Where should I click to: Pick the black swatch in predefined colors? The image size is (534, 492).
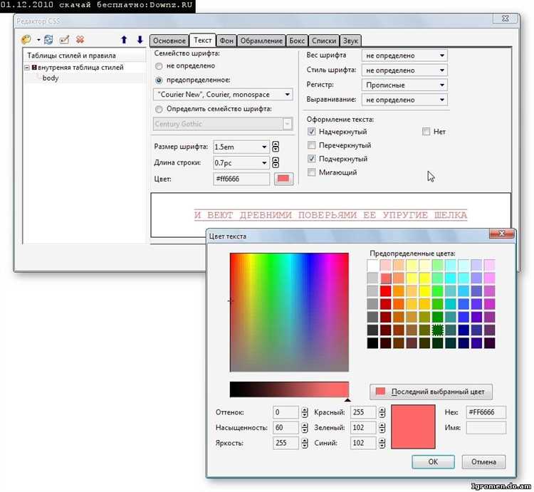[373, 342]
